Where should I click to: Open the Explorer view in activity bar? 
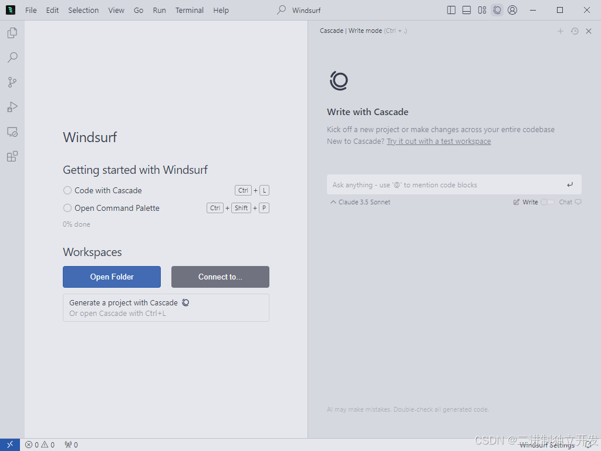(12, 33)
